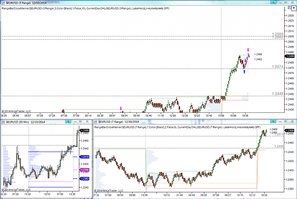Minimize the $EURUSD 30 Min chart window
297x199 pixels.
(75, 122)
